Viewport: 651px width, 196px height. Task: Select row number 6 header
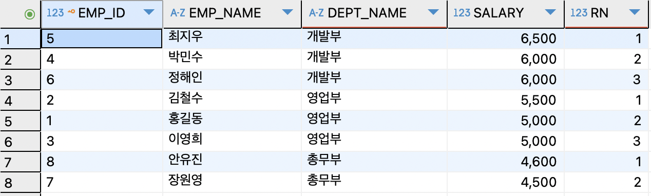[20, 141]
